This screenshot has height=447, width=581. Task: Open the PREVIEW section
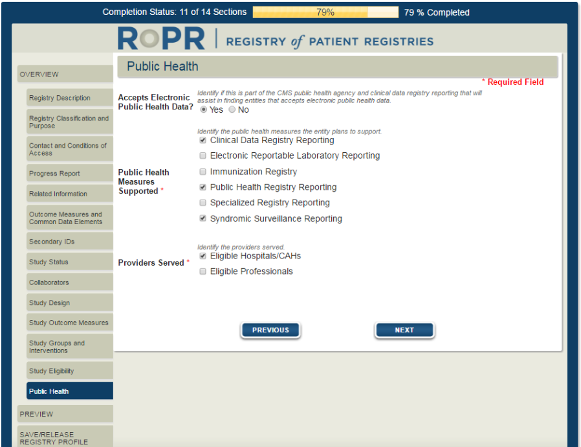tap(65, 414)
